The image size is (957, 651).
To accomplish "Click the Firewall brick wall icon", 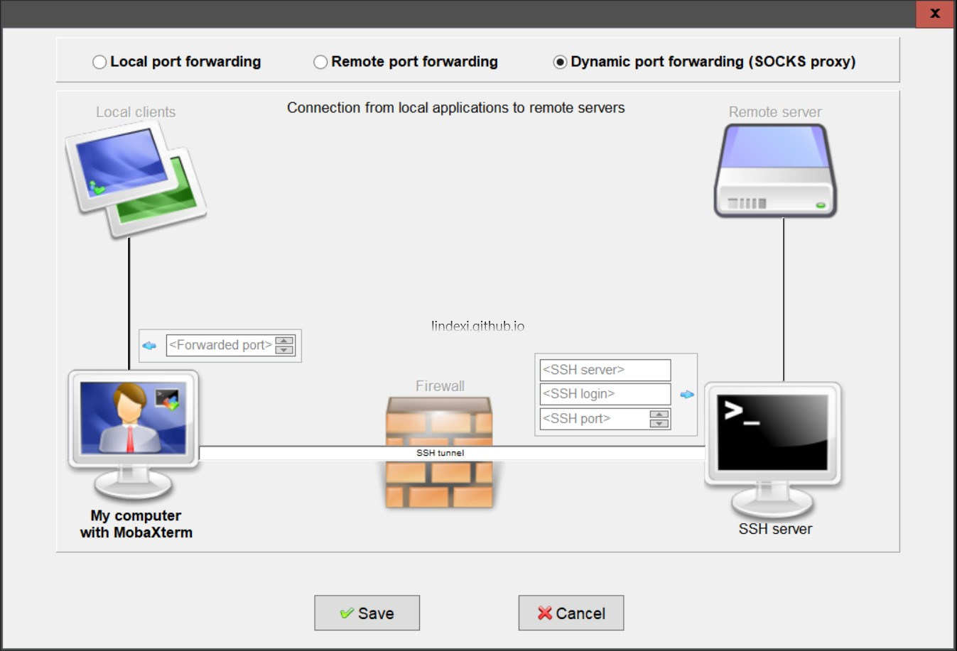I will pos(439,452).
